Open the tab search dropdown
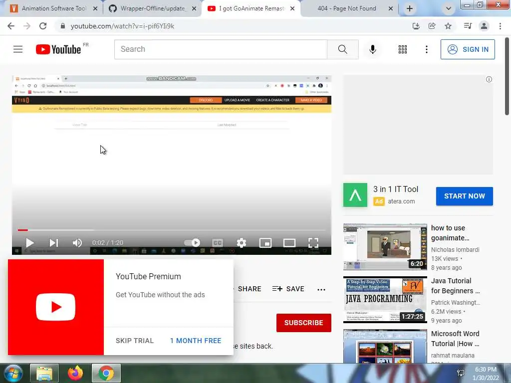This screenshot has width=511, height=383. pos(449,8)
